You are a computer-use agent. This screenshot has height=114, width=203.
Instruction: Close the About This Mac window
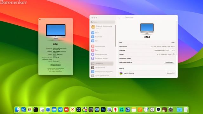[x=40, y=20]
